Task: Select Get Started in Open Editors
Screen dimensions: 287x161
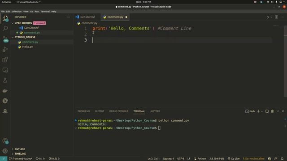Action: coord(31,28)
